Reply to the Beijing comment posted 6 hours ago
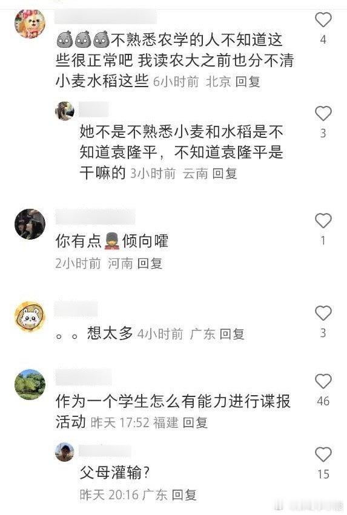 (x=248, y=82)
